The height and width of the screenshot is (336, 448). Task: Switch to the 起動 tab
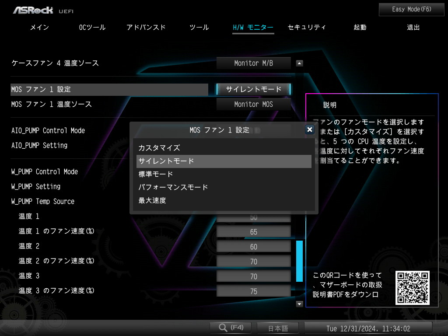360,28
